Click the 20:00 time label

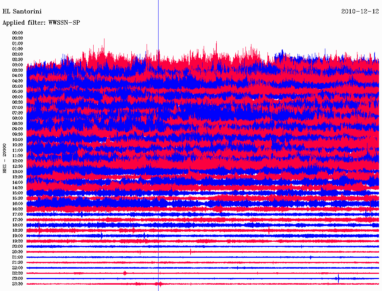[x=18, y=246]
